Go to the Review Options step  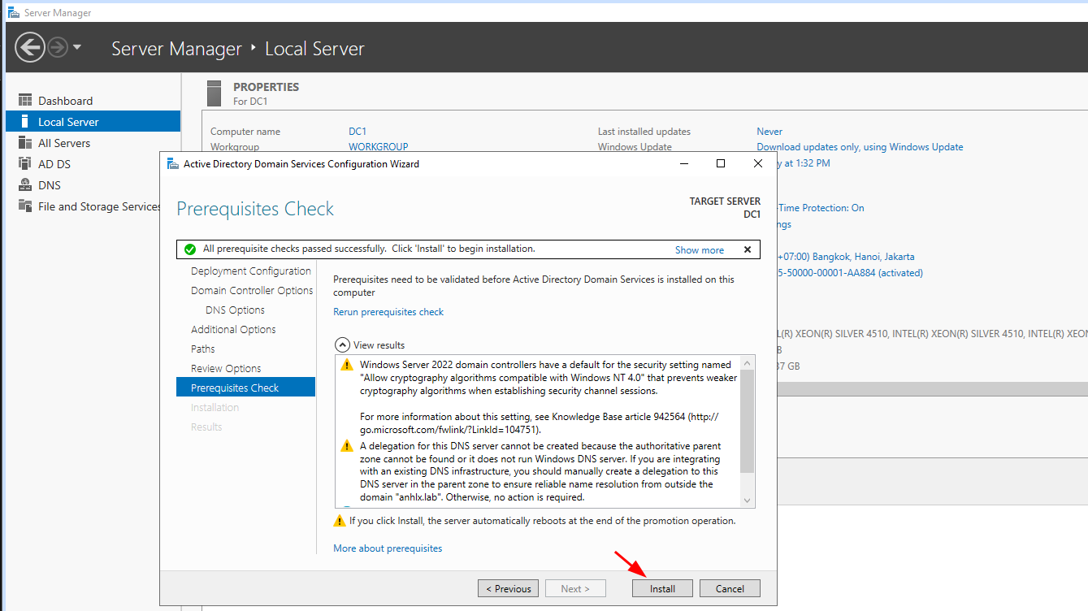pos(226,369)
